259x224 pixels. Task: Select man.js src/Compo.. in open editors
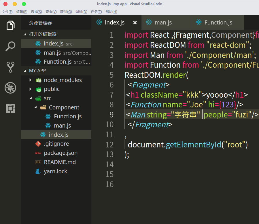click(56, 53)
